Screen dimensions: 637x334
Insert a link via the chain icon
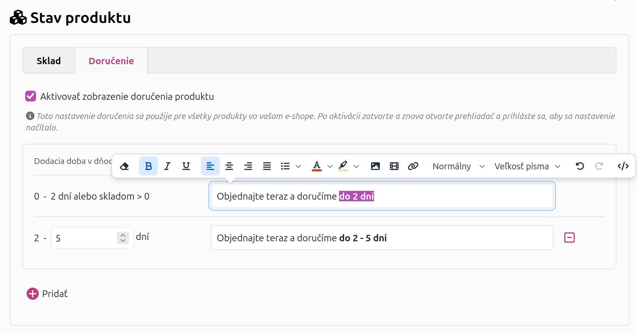click(413, 166)
